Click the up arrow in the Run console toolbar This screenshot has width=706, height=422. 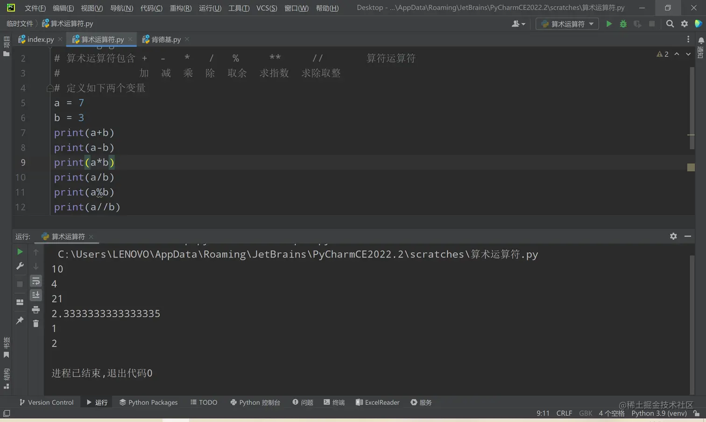[x=36, y=252]
